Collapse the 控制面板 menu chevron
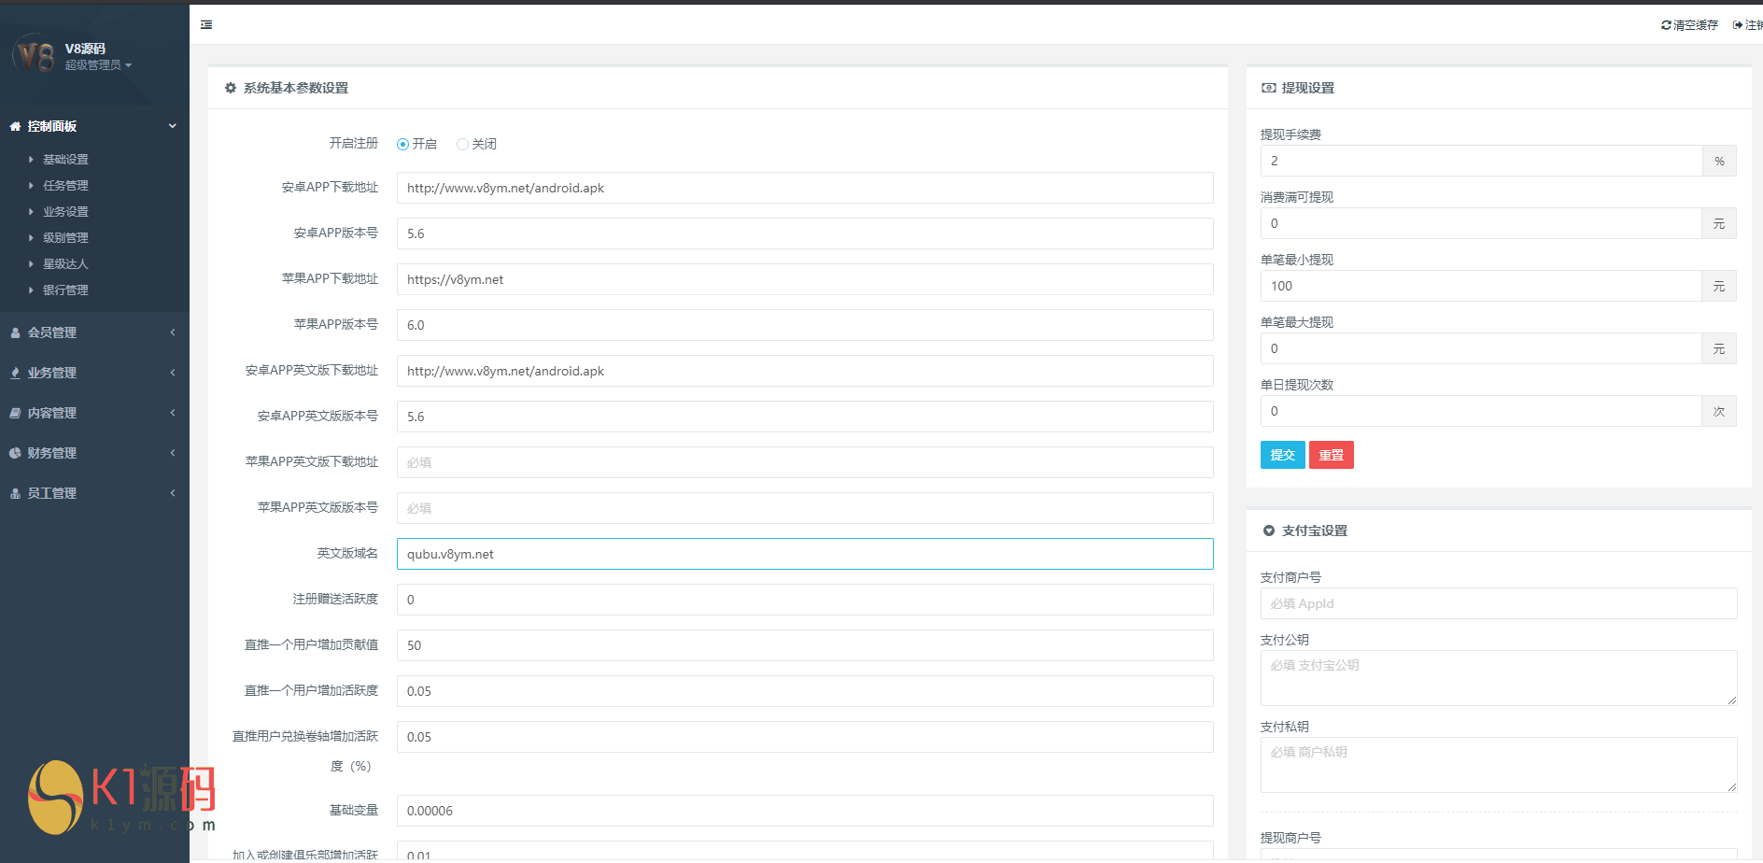1763x863 pixels. tap(173, 126)
